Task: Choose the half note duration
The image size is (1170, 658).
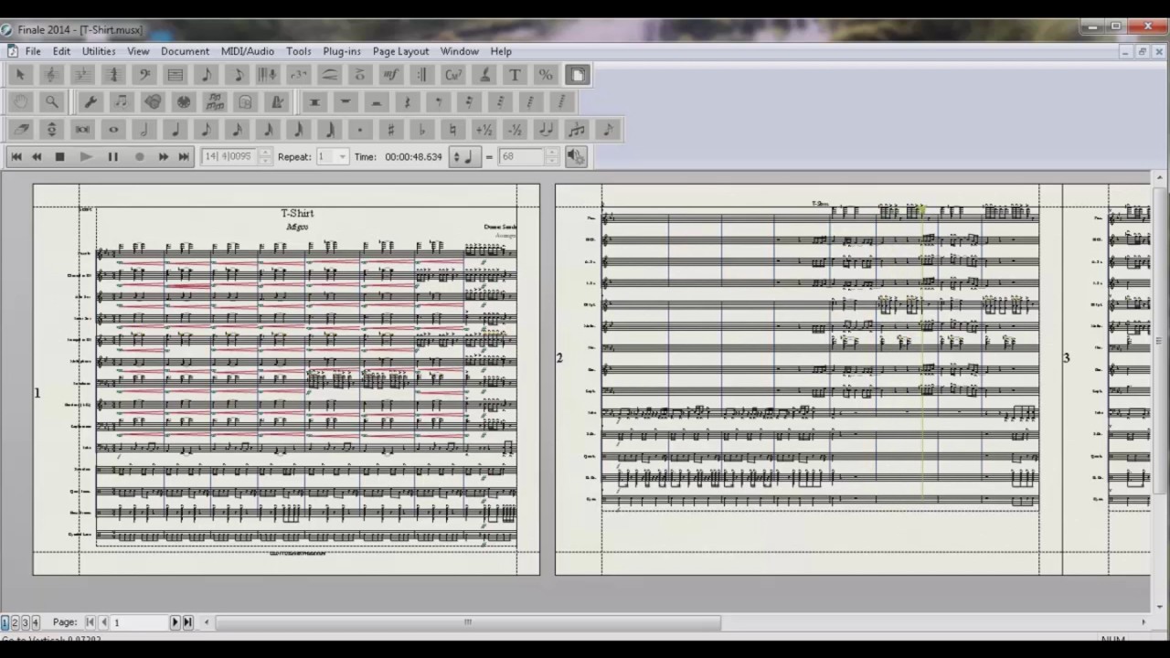Action: point(144,130)
